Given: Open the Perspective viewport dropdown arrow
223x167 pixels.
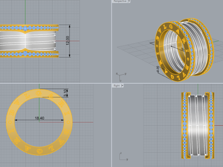Looking at the screenshot, I should click(129, 1).
